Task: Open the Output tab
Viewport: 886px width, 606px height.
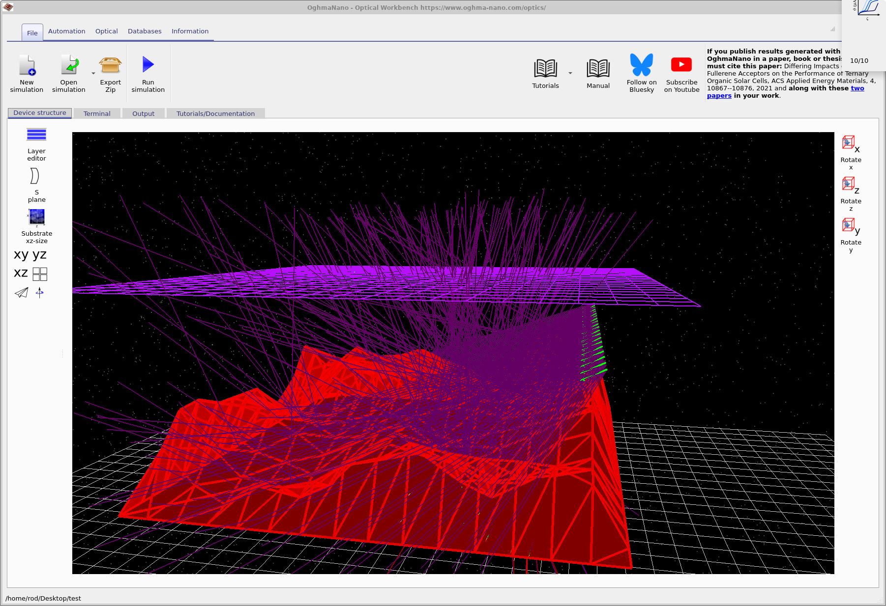Action: [x=143, y=113]
